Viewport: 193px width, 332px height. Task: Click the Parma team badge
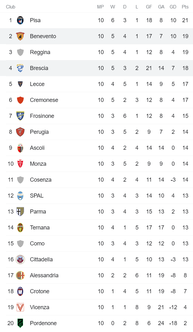[x=20, y=212]
